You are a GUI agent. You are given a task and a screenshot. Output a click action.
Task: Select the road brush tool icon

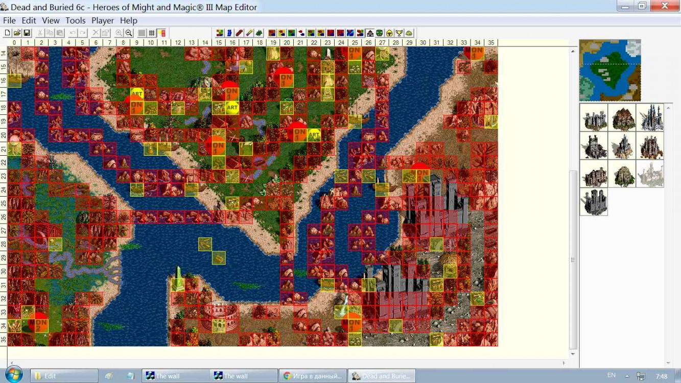239,33
